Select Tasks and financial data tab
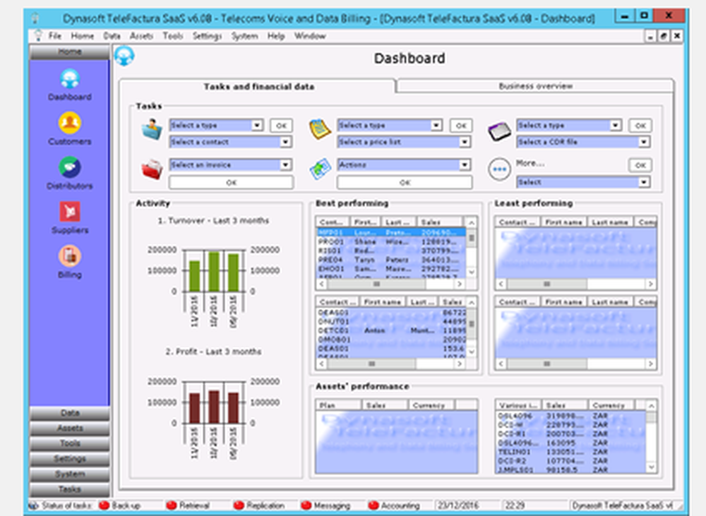 (x=258, y=86)
